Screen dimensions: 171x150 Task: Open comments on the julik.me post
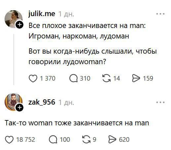73,79
